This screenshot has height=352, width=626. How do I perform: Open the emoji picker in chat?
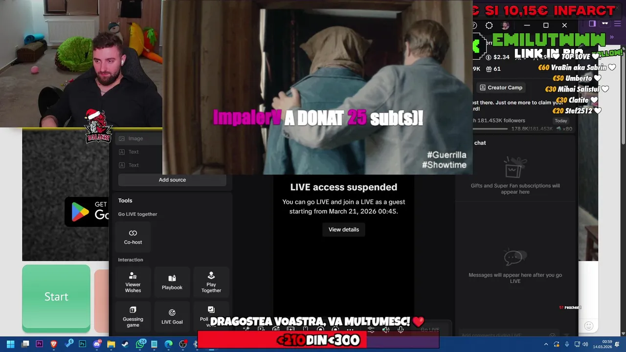(x=589, y=326)
